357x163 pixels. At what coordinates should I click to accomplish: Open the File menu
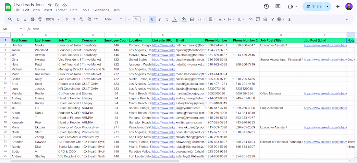17,10
